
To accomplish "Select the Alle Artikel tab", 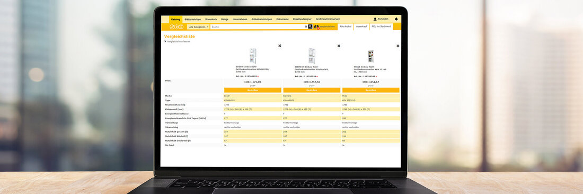I will pyautogui.click(x=346, y=27).
